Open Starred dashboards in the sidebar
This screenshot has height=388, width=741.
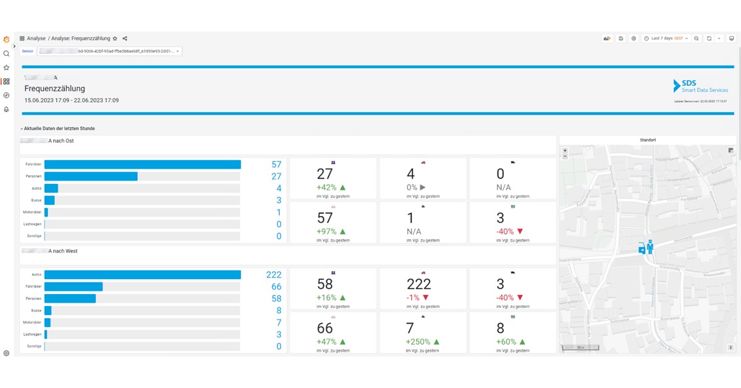pos(7,68)
